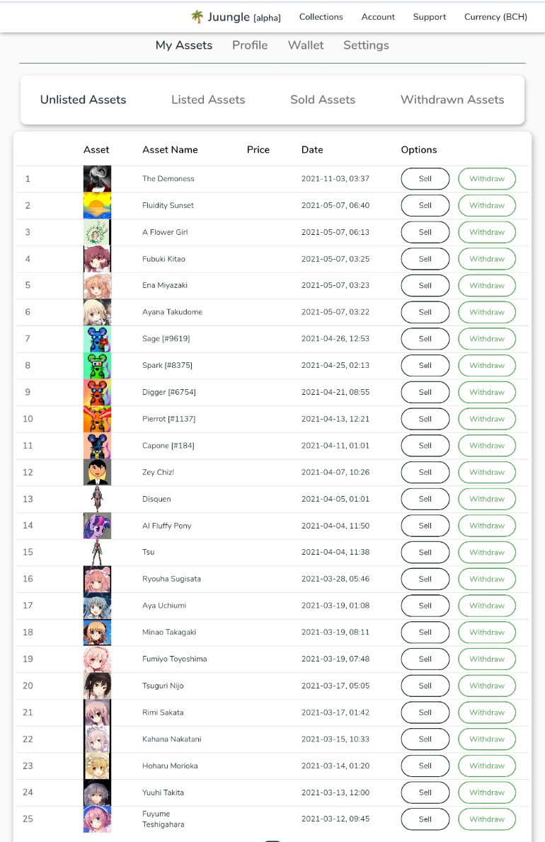This screenshot has height=842, width=545.
Task: Switch to Sold Assets tab
Action: point(323,99)
